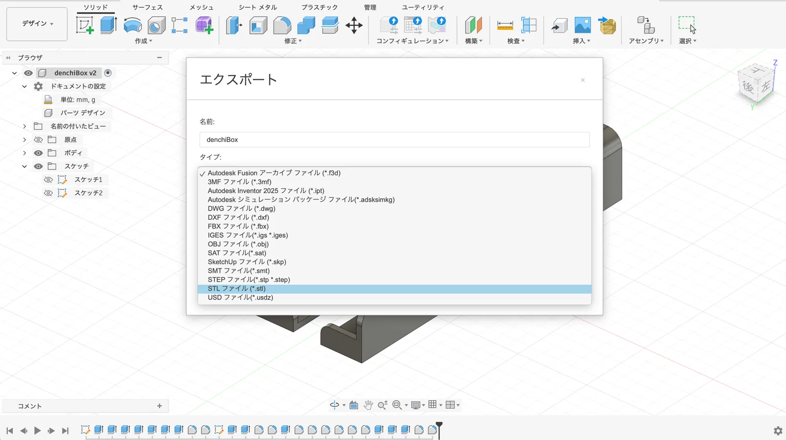Select the Measure ruler tool
Viewport: 786px width, 440px height.
pos(505,25)
